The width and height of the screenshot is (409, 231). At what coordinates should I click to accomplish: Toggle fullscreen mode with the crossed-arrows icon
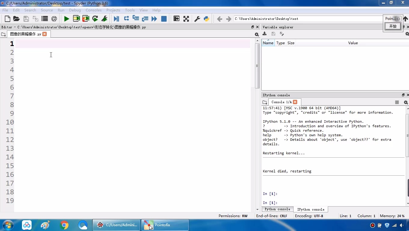[186, 19]
